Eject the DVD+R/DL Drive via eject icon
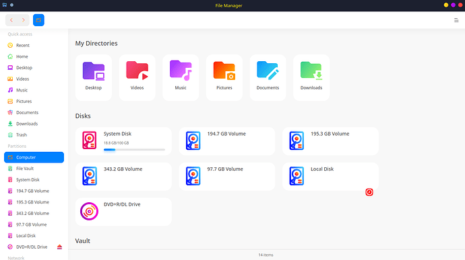The width and height of the screenshot is (465, 260). click(59, 247)
